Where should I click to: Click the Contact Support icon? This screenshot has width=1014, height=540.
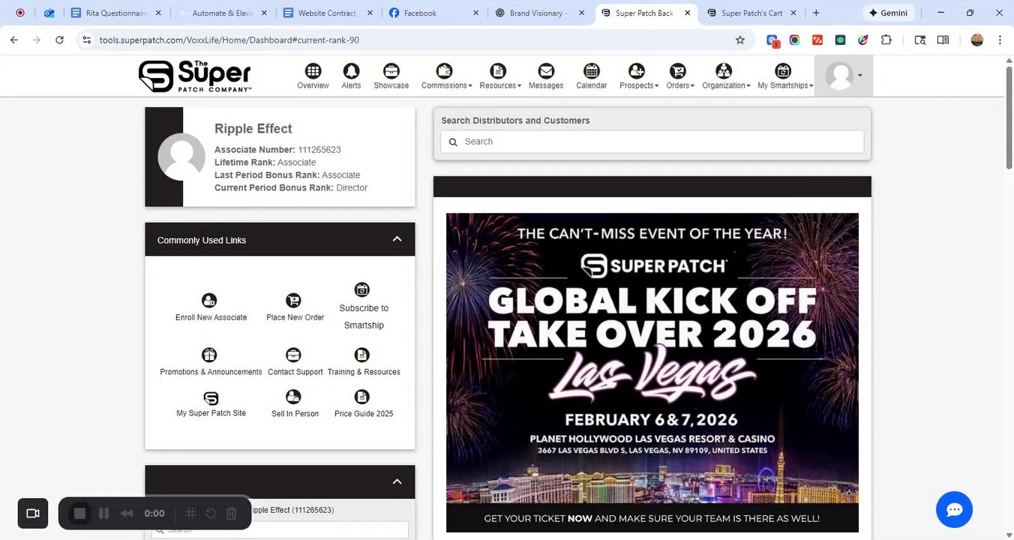(x=293, y=355)
